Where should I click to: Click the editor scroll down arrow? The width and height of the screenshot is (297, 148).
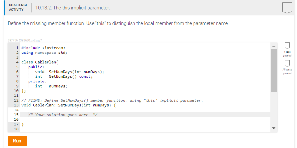point(274,128)
